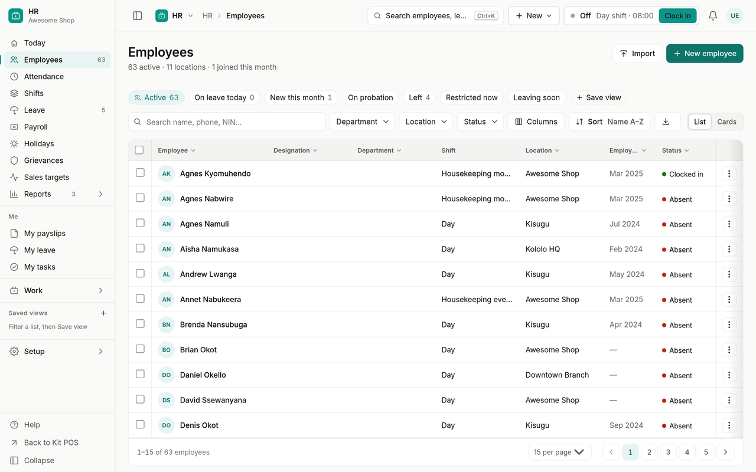Open Attendance in the sidebar
Screen dimensions: 756x472
(x=58, y=77)
